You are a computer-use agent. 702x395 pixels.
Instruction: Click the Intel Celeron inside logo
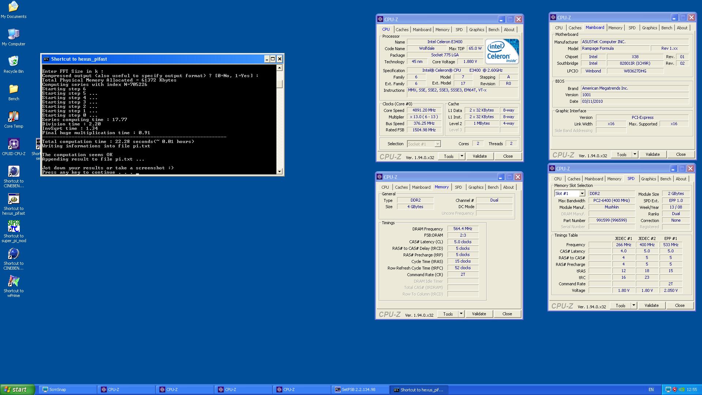[x=502, y=52]
